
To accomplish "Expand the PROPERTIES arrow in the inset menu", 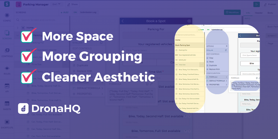I will click(226, 85).
